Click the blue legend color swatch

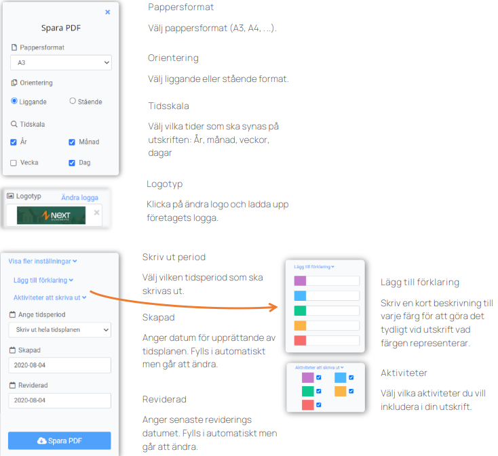click(x=300, y=296)
